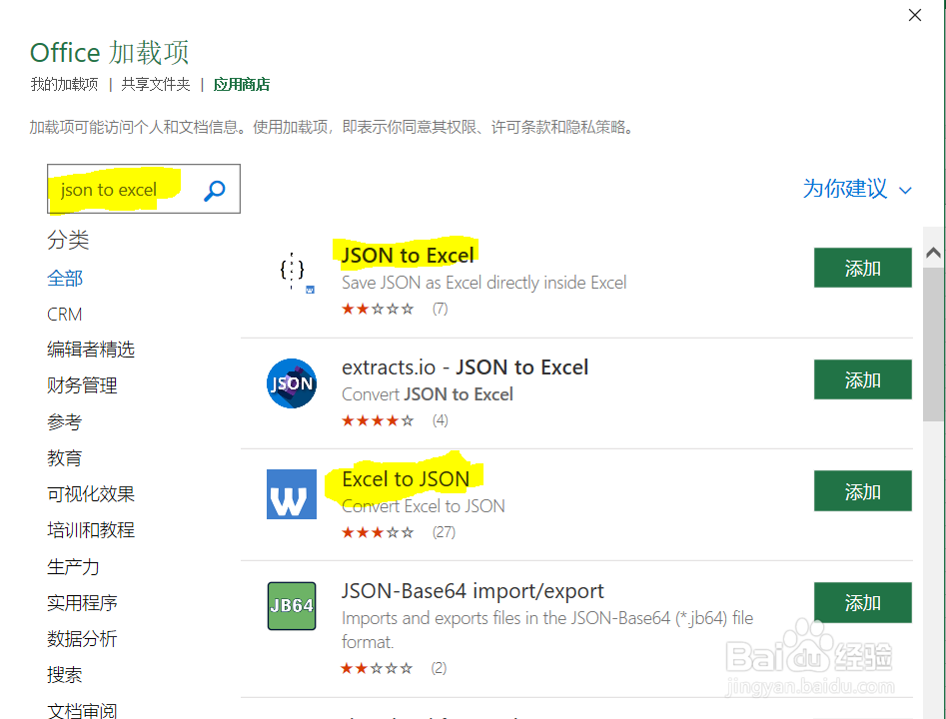This screenshot has width=946, height=719.
Task: Select the 参考 category
Action: tap(65, 421)
